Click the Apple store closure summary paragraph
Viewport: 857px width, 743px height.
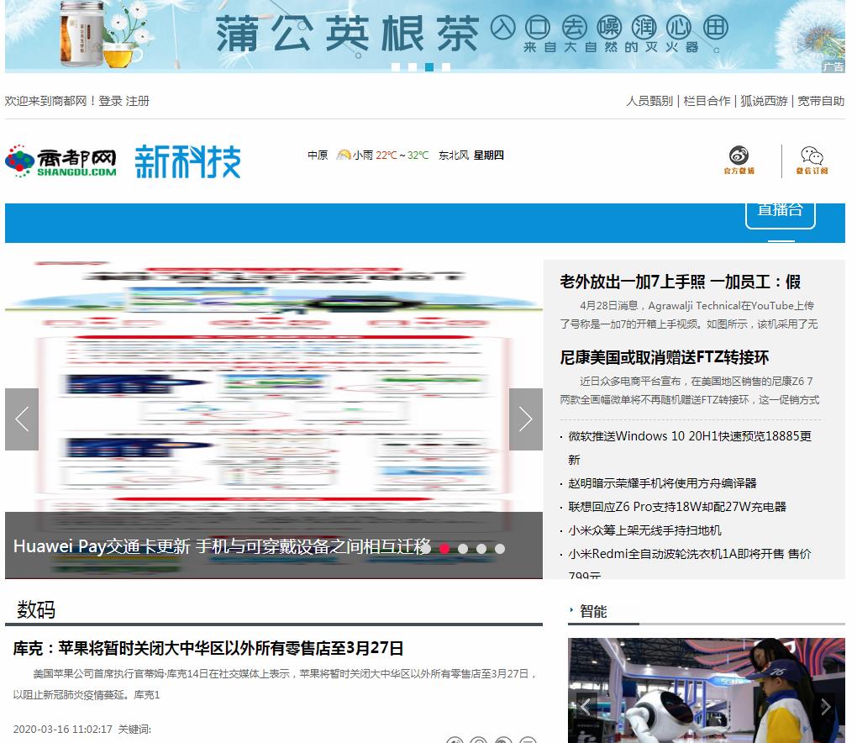[275, 684]
